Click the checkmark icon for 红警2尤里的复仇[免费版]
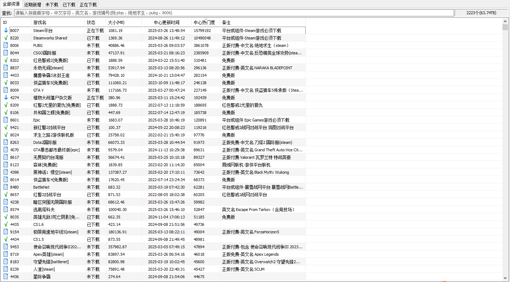 point(6,105)
